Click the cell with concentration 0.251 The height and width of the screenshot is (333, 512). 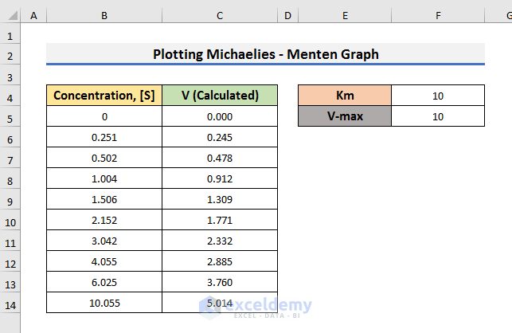(x=104, y=137)
